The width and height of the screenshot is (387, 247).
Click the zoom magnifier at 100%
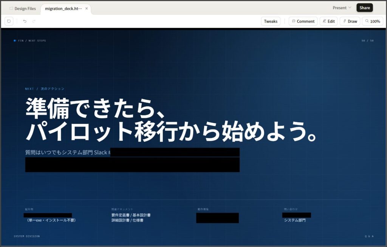[367, 21]
